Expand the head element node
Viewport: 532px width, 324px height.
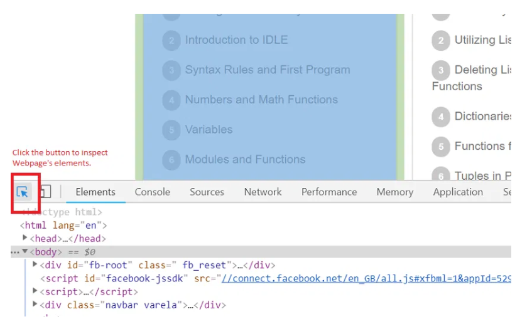25,238
